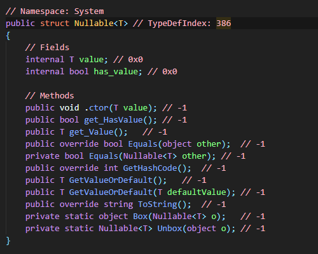318x254 pixels.
Task: Click the ToString method name
Action: coord(158,204)
